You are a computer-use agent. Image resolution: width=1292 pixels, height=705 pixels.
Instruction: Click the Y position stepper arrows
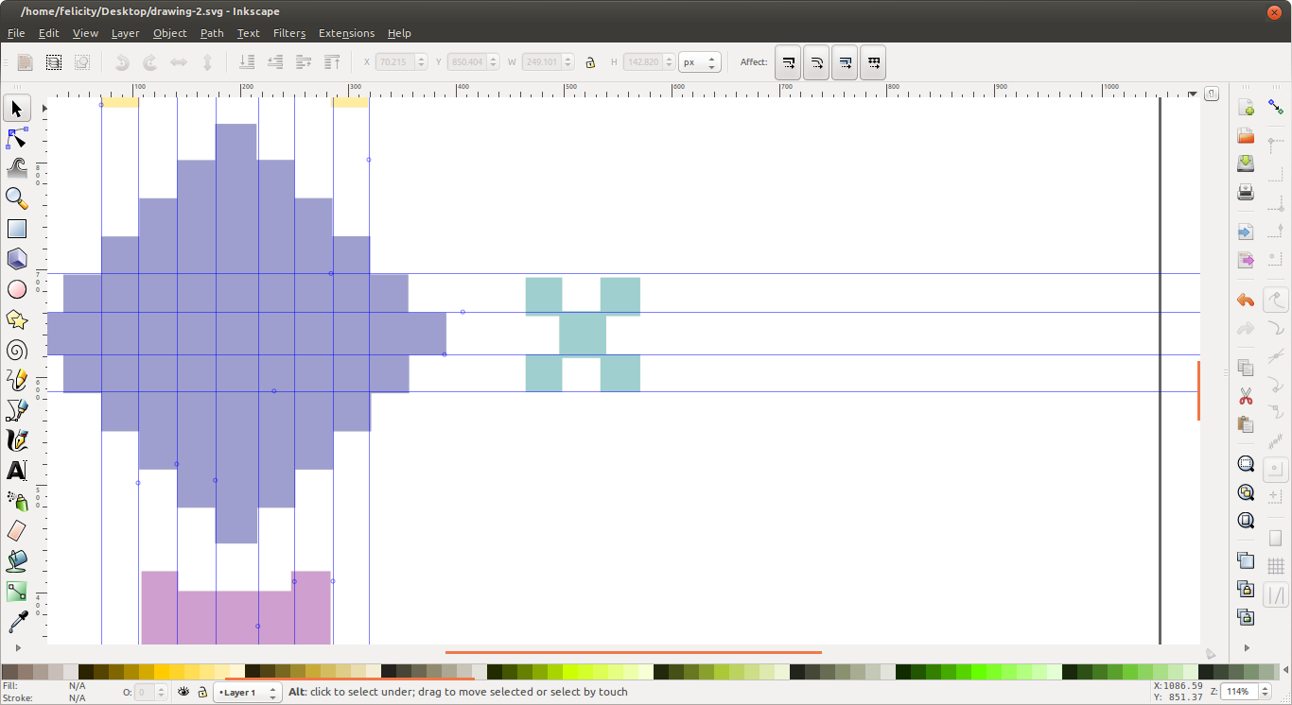point(493,62)
